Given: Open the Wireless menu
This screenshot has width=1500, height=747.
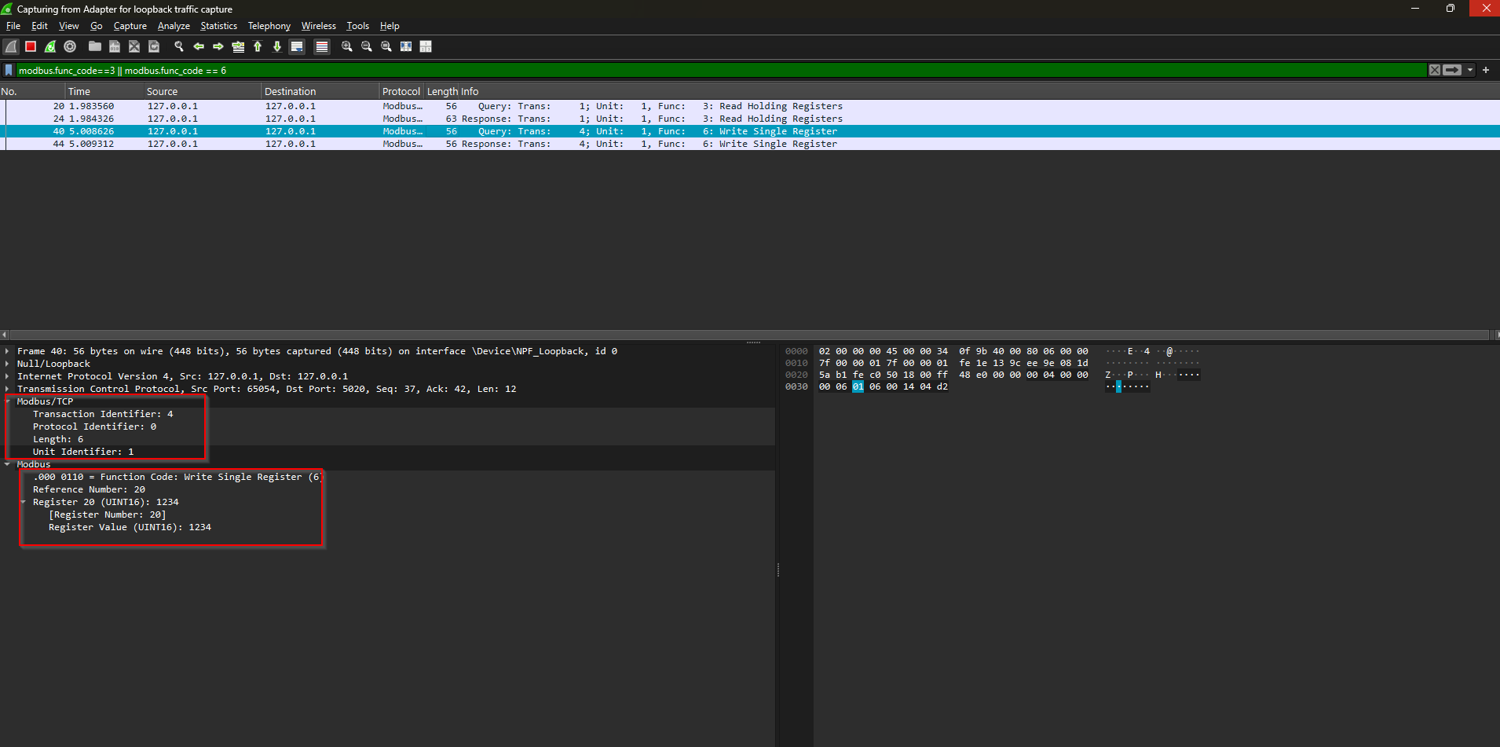Looking at the screenshot, I should 319,26.
